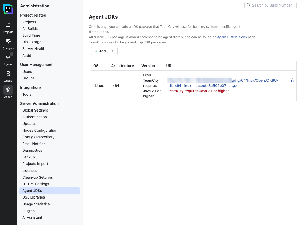Open Nodes Configuration page
This screenshot has height=225, width=302.
(40, 130)
